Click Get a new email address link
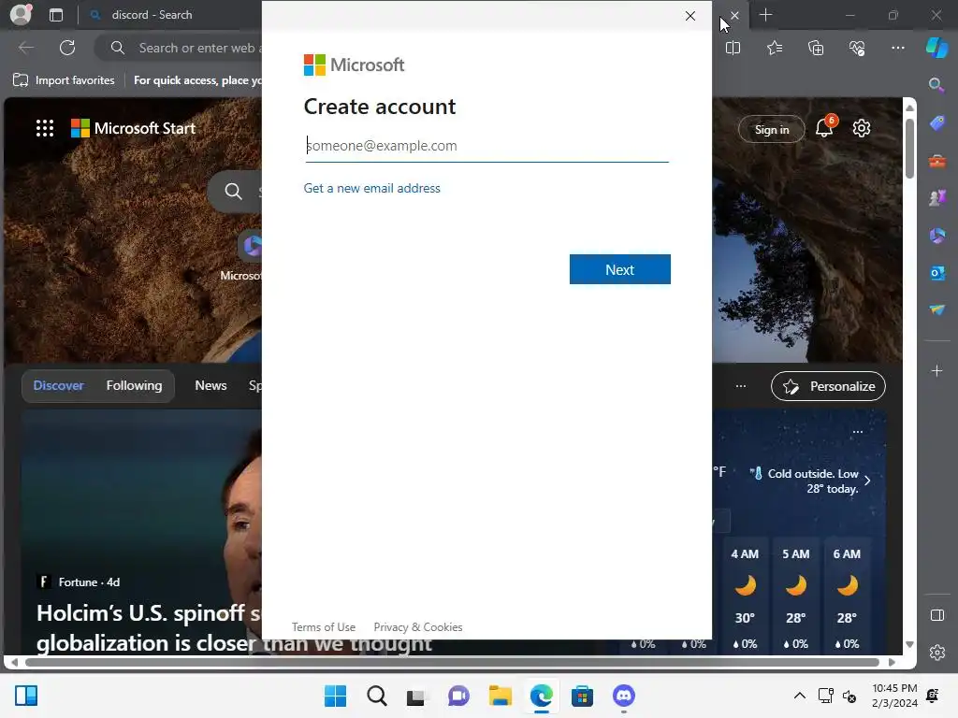958x718 pixels. point(372,188)
